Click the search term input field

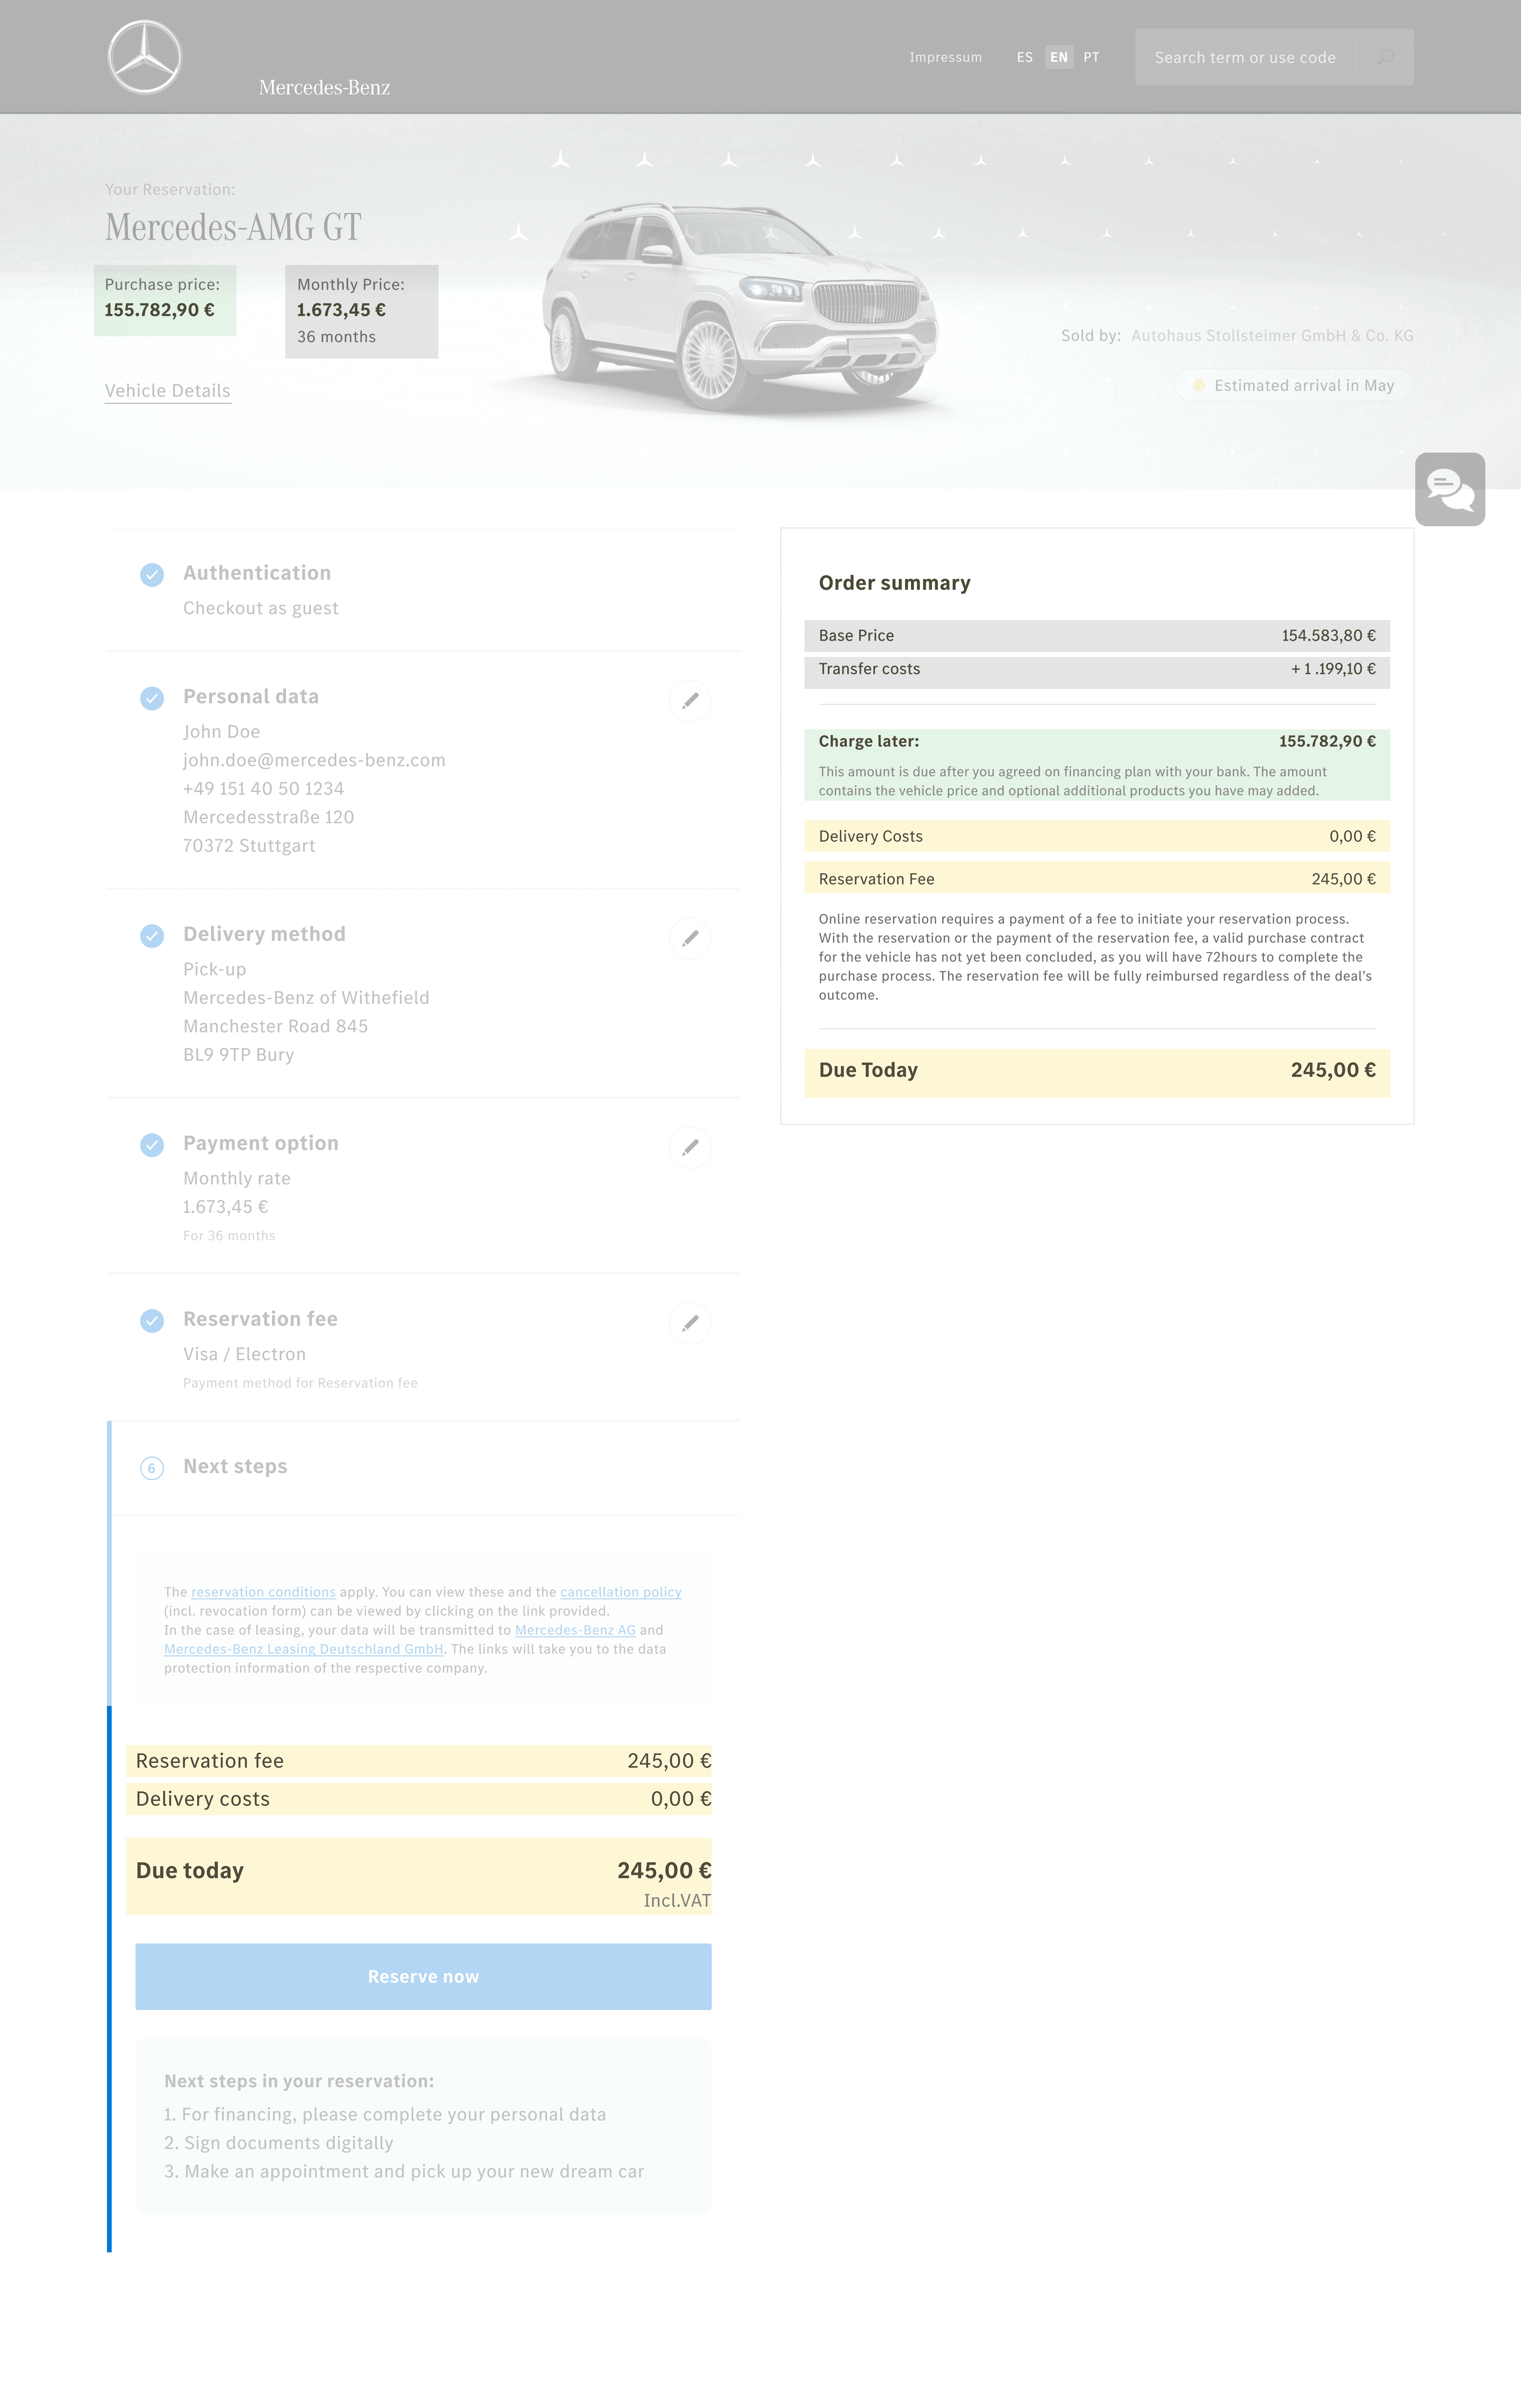pos(1245,57)
